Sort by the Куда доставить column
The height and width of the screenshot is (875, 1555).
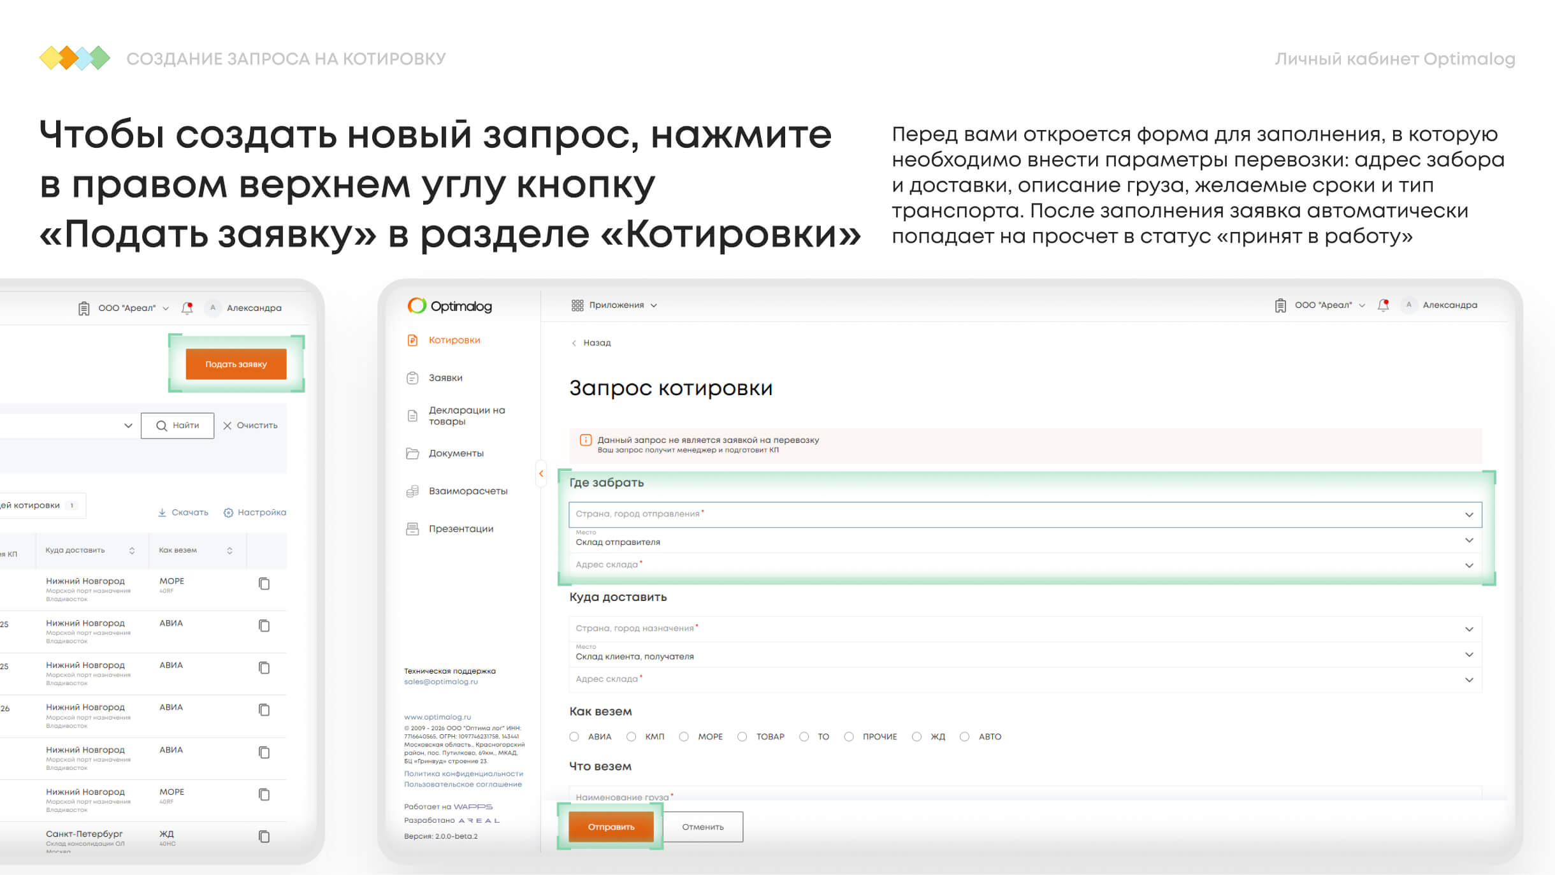[x=132, y=551]
